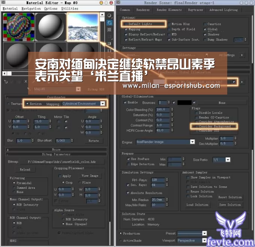Switch to the Raytracer tab

tap(196, 10)
